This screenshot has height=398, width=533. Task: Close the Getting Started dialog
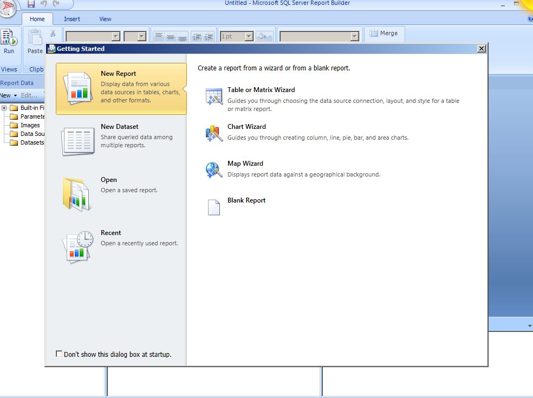click(482, 49)
